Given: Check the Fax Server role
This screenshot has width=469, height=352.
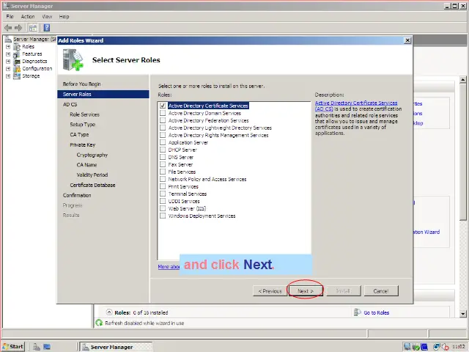Looking at the screenshot, I should click(x=163, y=164).
